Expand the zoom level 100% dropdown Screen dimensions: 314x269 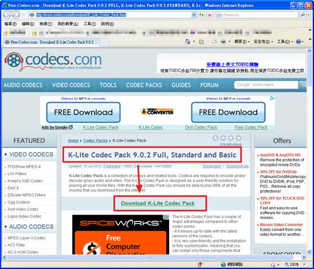[304, 264]
